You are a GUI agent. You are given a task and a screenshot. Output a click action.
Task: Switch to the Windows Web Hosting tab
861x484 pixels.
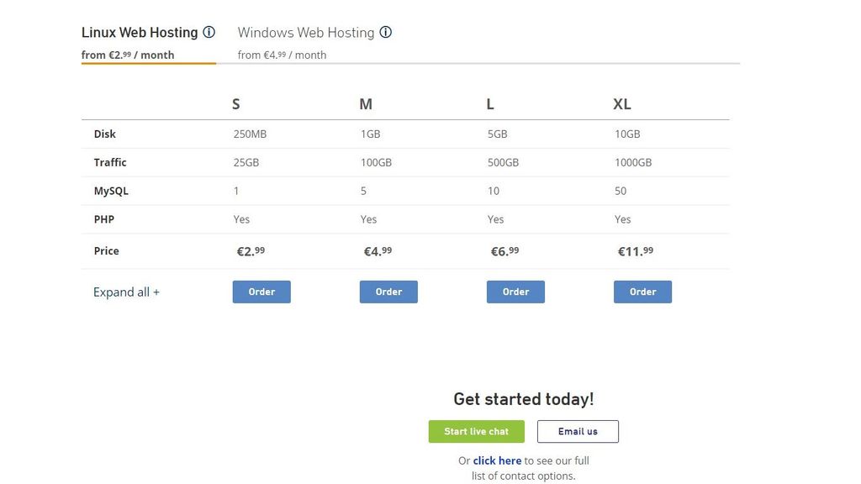pyautogui.click(x=306, y=32)
